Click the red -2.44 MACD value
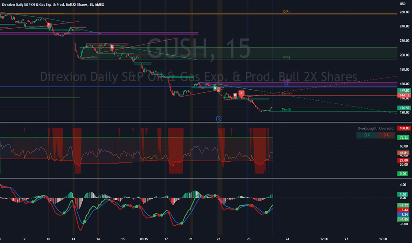This screenshot has height=243, width=412. click(404, 210)
